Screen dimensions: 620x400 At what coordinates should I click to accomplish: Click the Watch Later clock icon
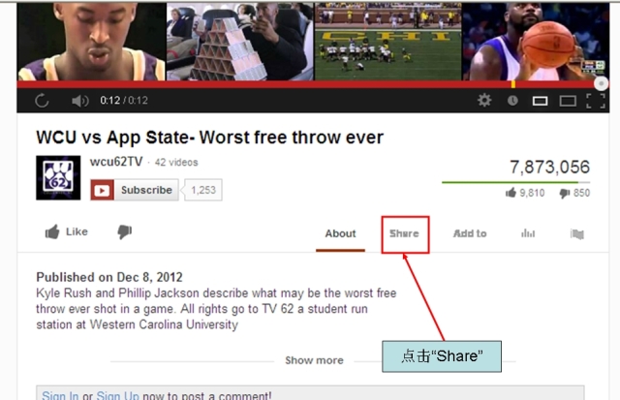tap(512, 101)
